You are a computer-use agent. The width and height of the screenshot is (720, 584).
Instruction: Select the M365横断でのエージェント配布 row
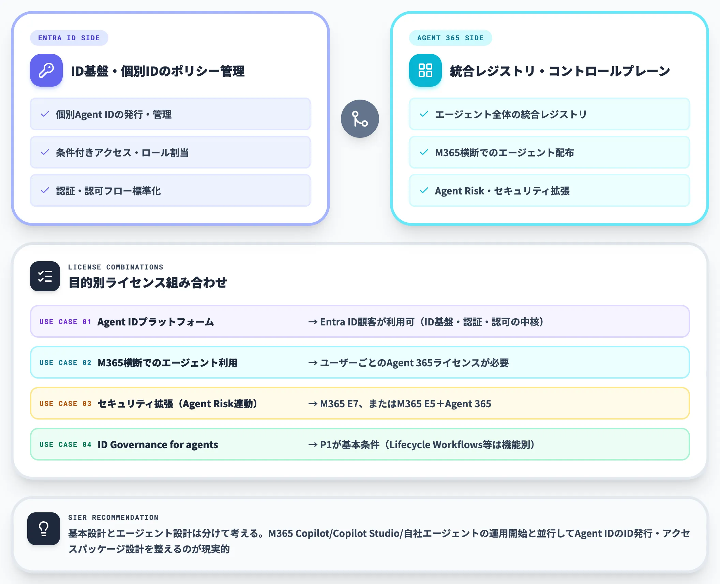point(550,152)
